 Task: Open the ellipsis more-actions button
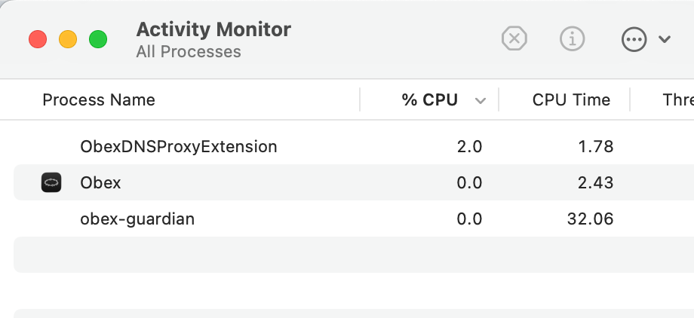pyautogui.click(x=634, y=39)
